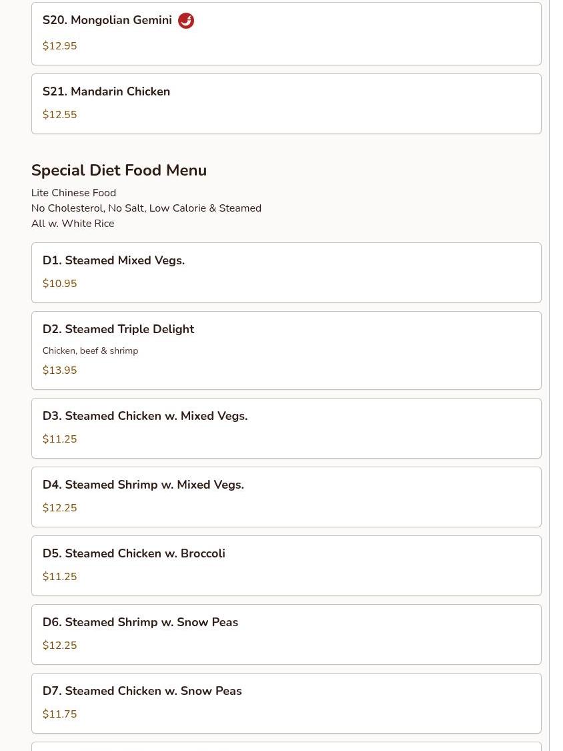Screen dimensions: 563x751
Task: Select D7. Steamed Chicken w. Snow Peas
Action: coord(141,692)
